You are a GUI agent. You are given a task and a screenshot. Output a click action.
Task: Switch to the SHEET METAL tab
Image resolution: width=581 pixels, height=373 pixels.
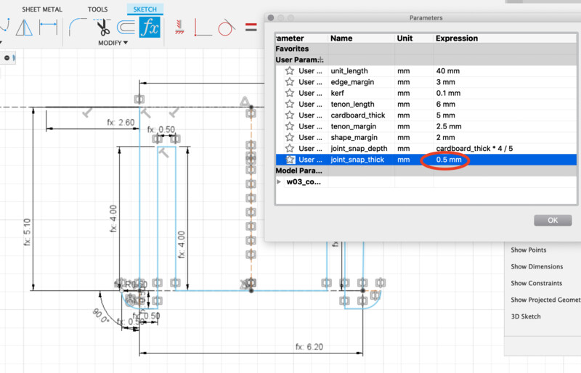42,9
